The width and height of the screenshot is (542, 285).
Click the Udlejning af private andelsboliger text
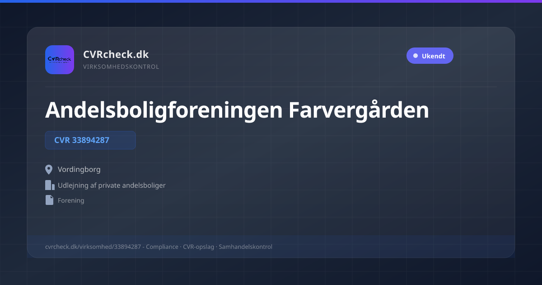click(x=112, y=185)
